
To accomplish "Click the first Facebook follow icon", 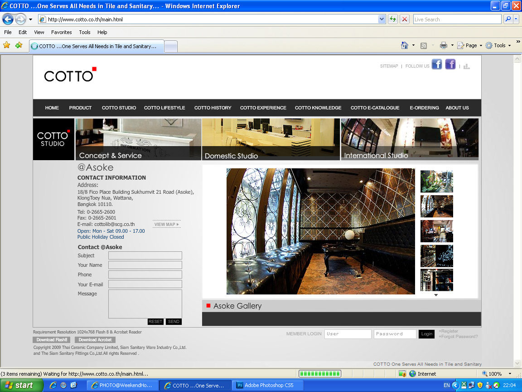I will click(436, 64).
